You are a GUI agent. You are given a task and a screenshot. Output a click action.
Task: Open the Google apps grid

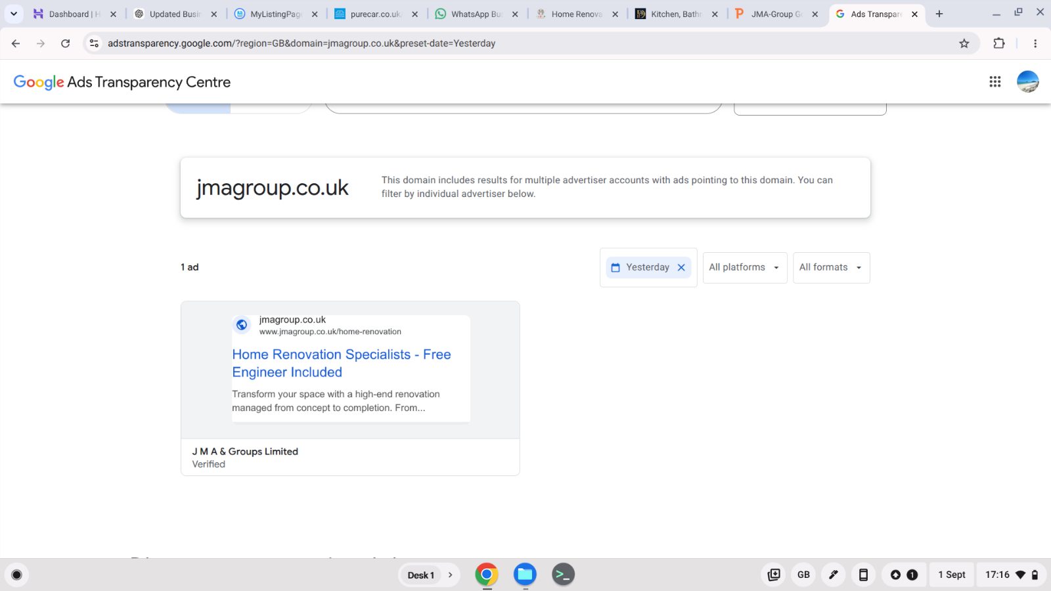click(x=995, y=81)
